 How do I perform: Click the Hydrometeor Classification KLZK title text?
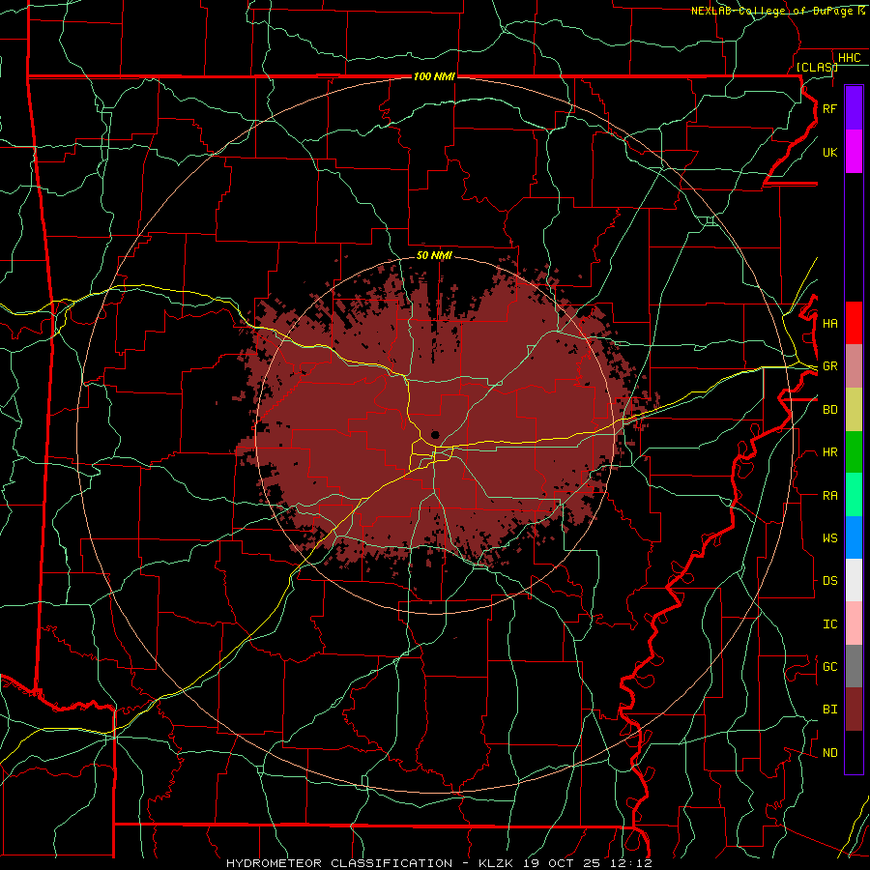pyautogui.click(x=439, y=863)
